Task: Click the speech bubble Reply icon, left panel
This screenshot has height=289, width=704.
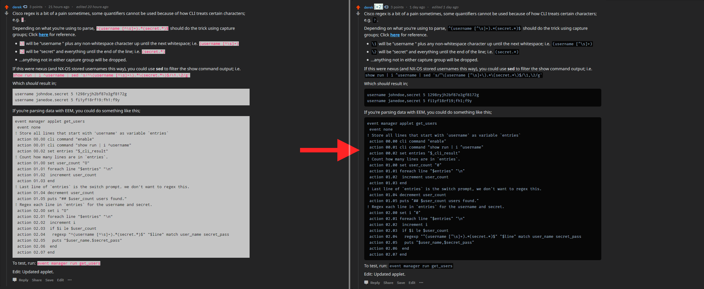Action: click(15, 280)
